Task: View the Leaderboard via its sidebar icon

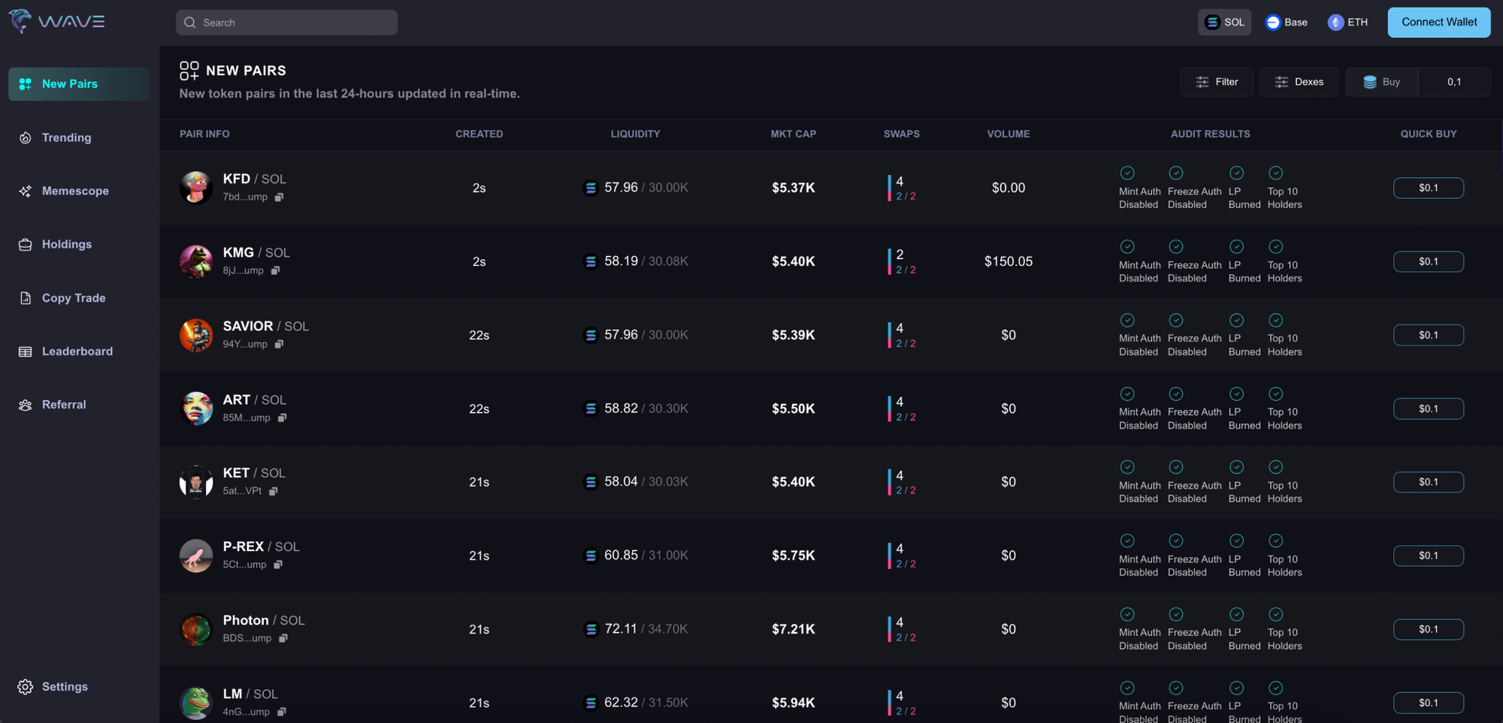Action: (77, 351)
